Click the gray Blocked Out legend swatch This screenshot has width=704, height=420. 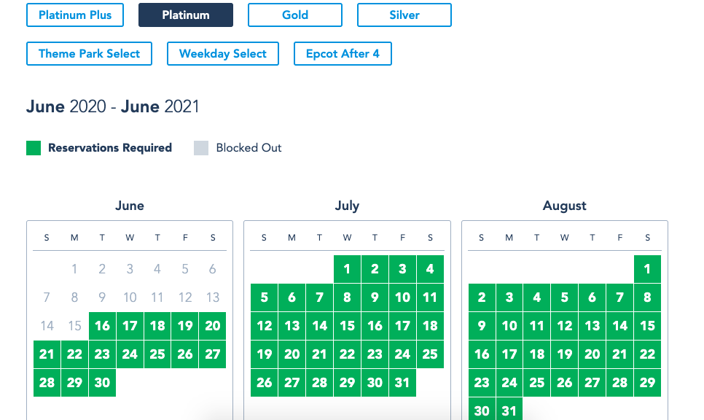(201, 148)
